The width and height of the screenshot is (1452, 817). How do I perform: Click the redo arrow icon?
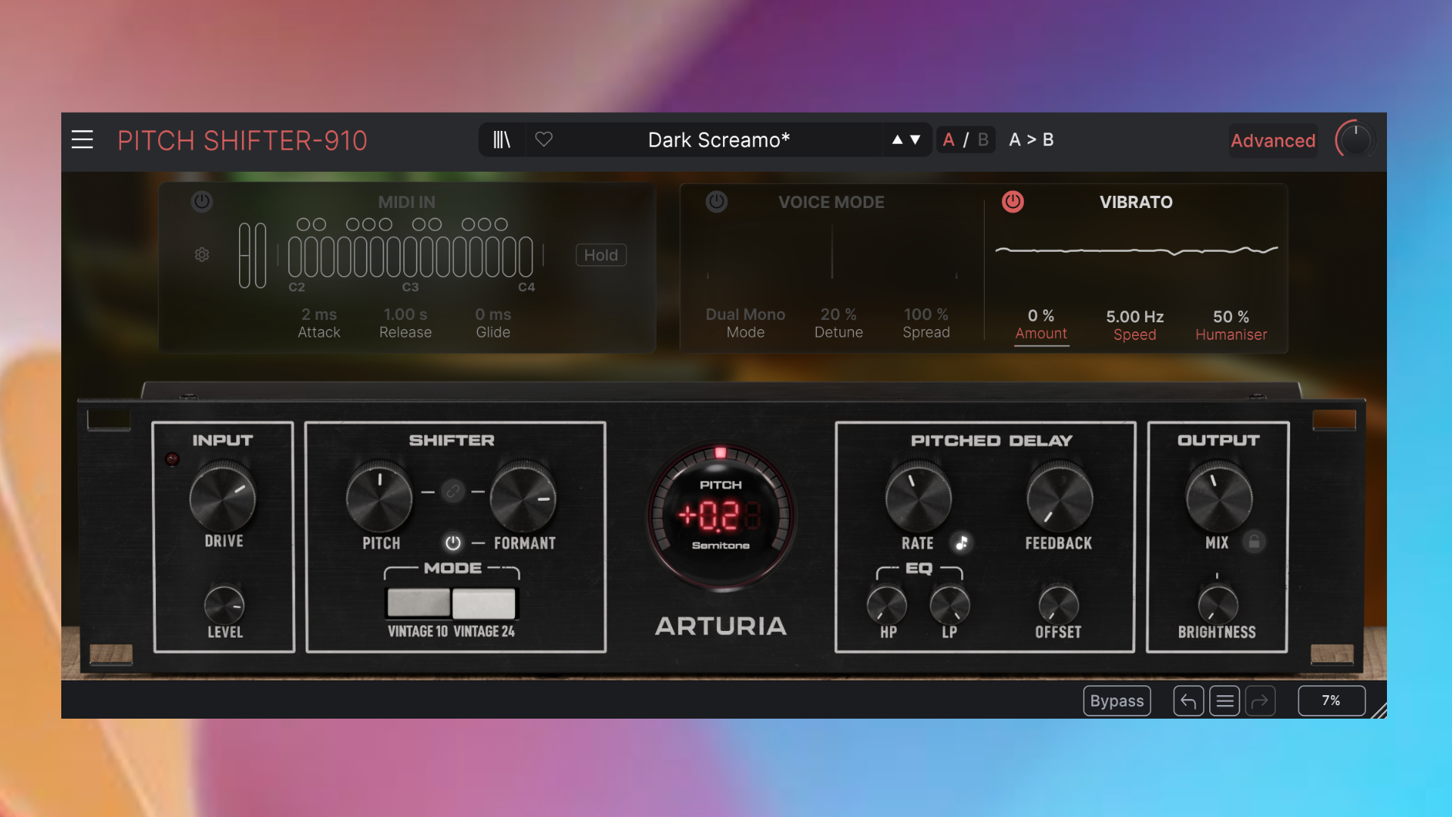pos(1261,701)
